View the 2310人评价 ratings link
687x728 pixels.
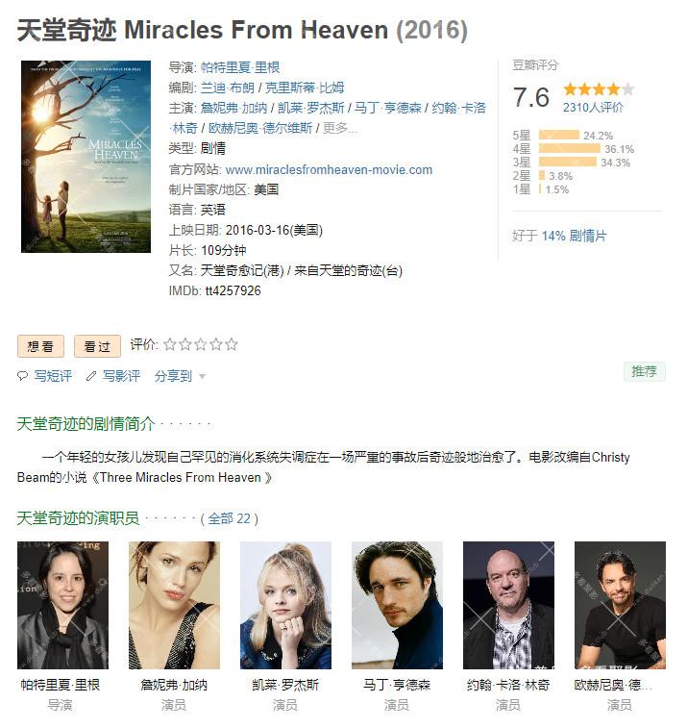pyautogui.click(x=593, y=108)
